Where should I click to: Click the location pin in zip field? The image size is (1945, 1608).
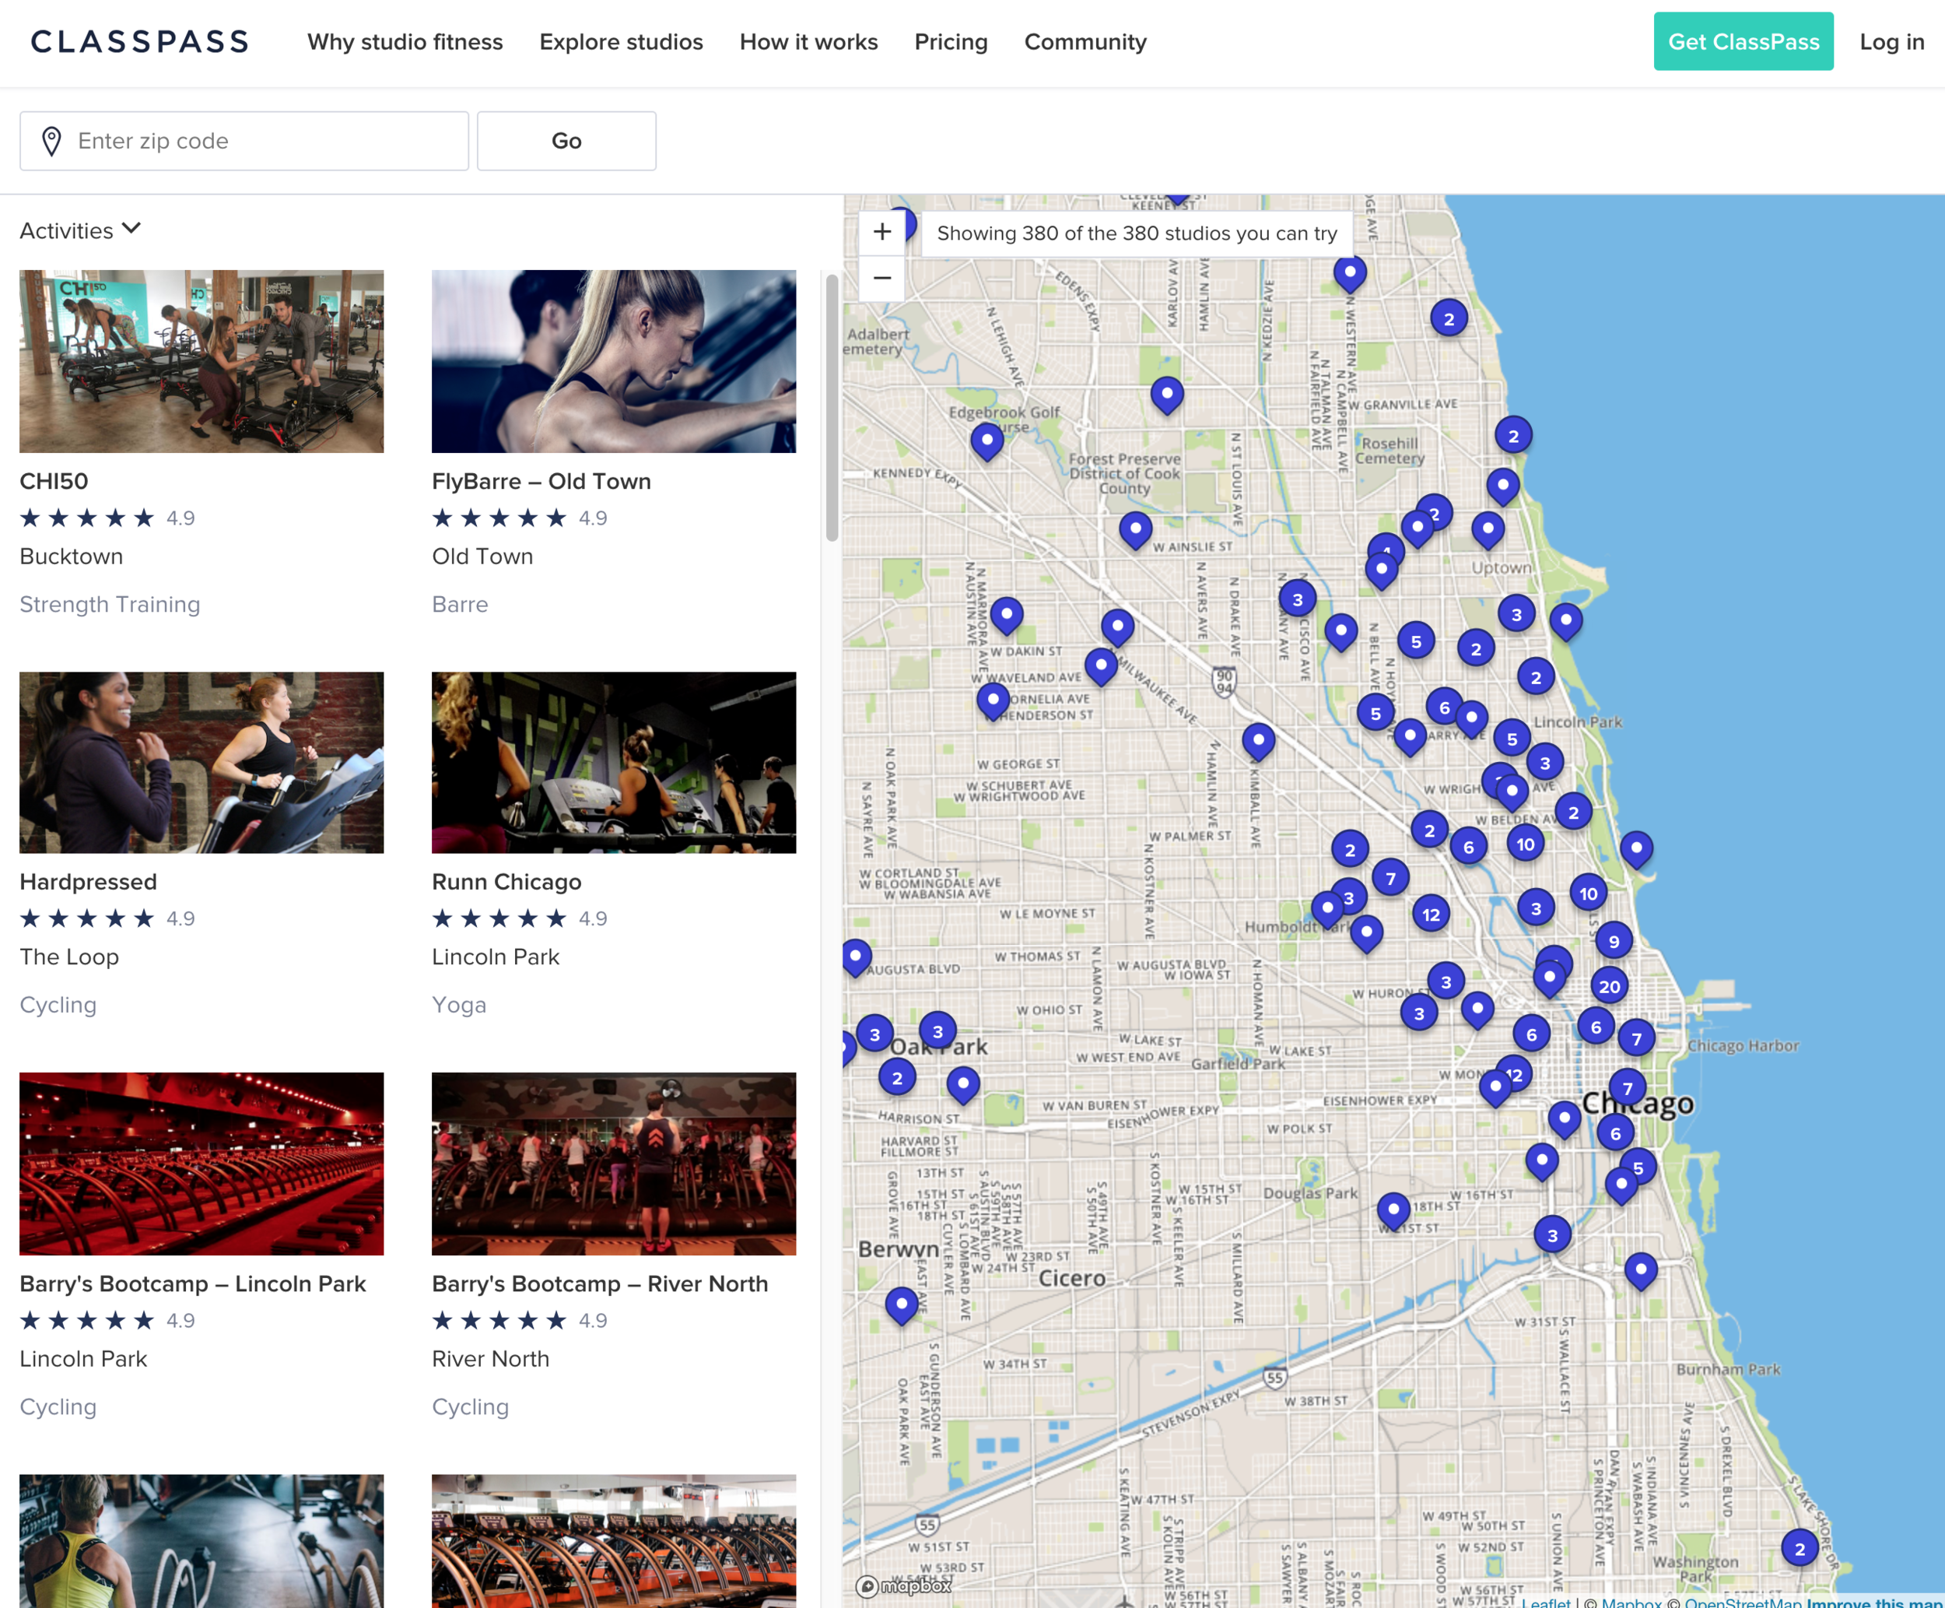52,141
